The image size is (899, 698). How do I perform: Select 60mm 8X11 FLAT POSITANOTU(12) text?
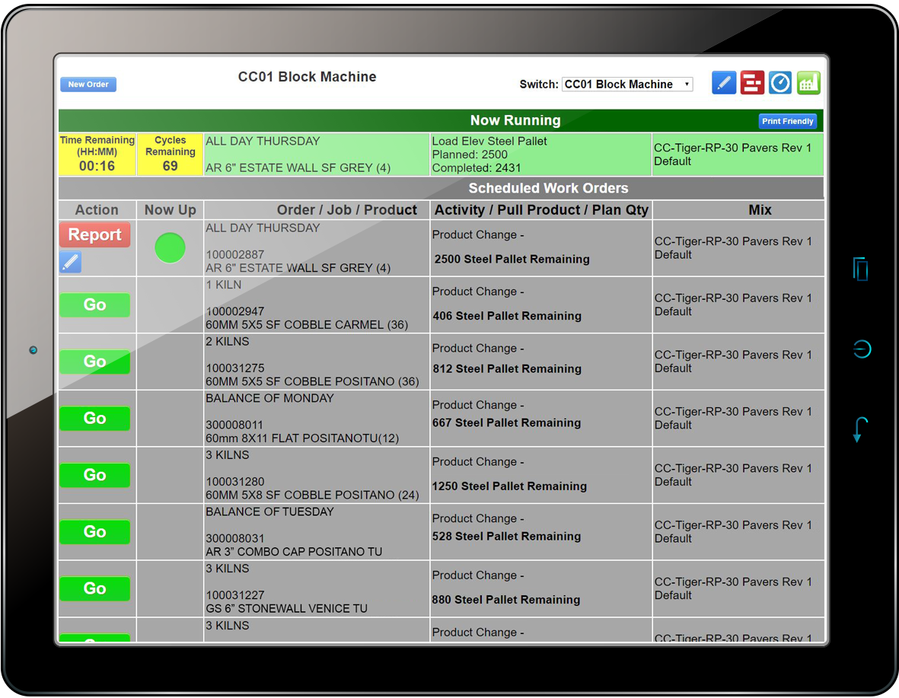pyautogui.click(x=302, y=438)
